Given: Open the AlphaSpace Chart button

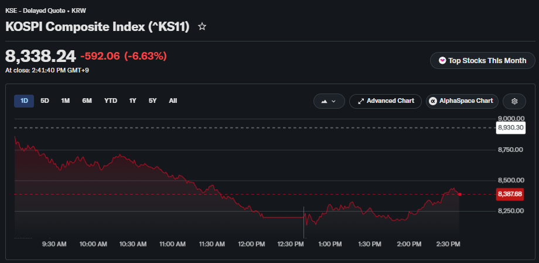Looking at the screenshot, I should point(462,101).
